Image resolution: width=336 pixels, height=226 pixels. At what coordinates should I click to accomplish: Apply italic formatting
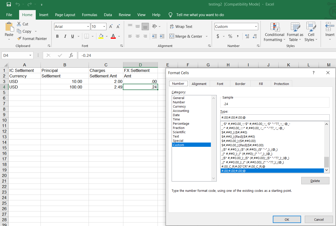pos(65,36)
